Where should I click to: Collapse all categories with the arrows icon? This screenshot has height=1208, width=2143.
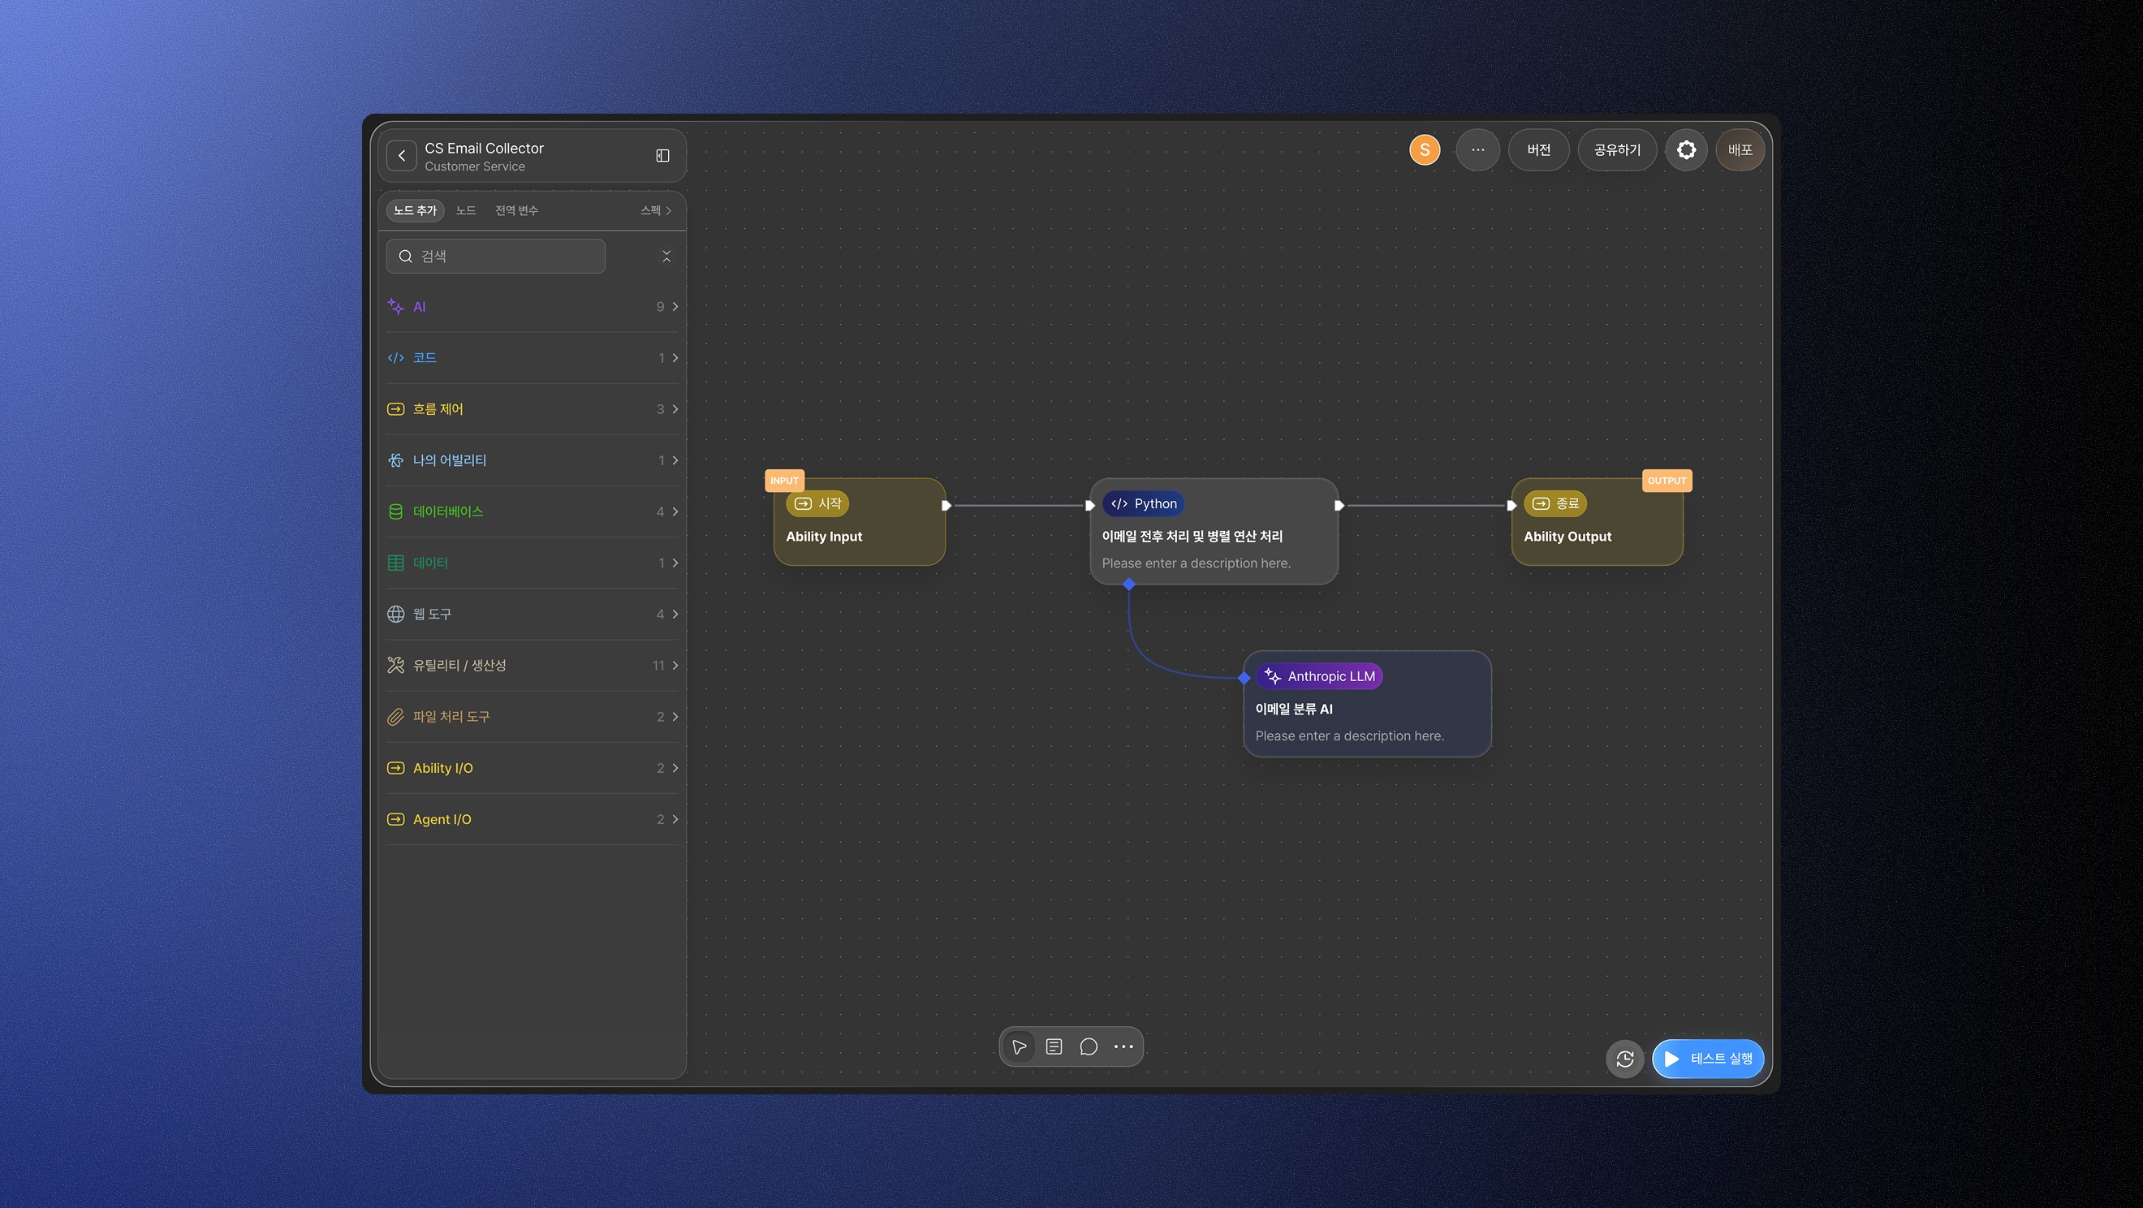[x=666, y=257]
